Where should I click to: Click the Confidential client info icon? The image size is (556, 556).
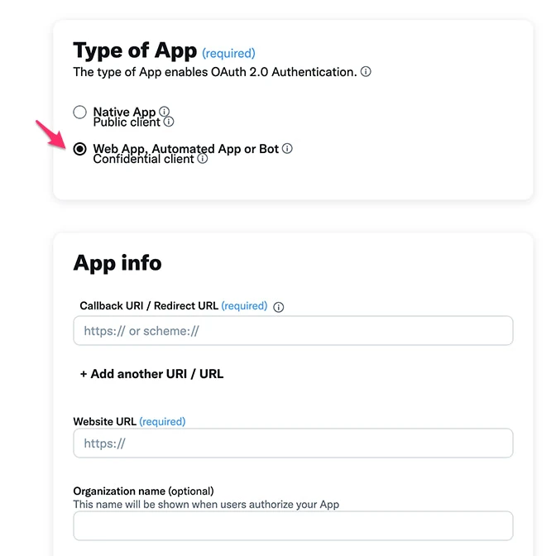coord(203,159)
